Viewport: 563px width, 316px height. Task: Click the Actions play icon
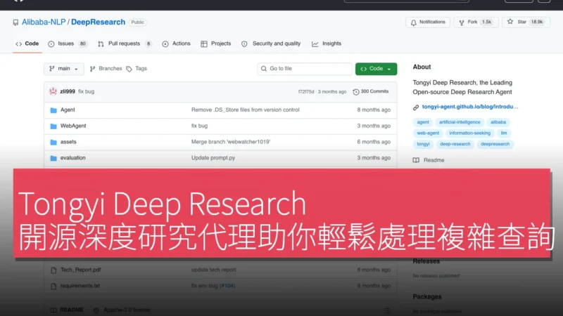pyautogui.click(x=165, y=44)
